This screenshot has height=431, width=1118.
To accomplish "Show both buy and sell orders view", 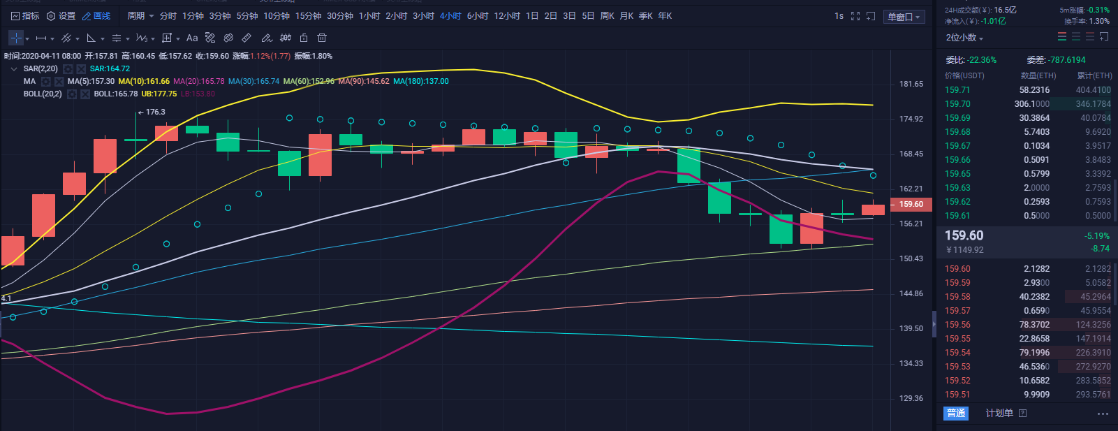I will coord(1062,36).
